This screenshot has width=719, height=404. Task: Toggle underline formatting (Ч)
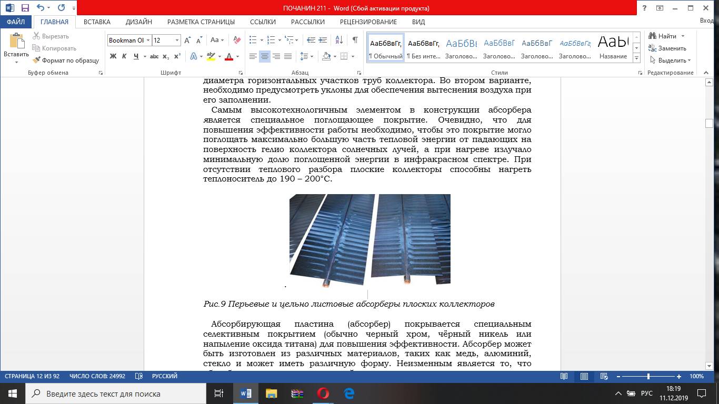coord(136,56)
